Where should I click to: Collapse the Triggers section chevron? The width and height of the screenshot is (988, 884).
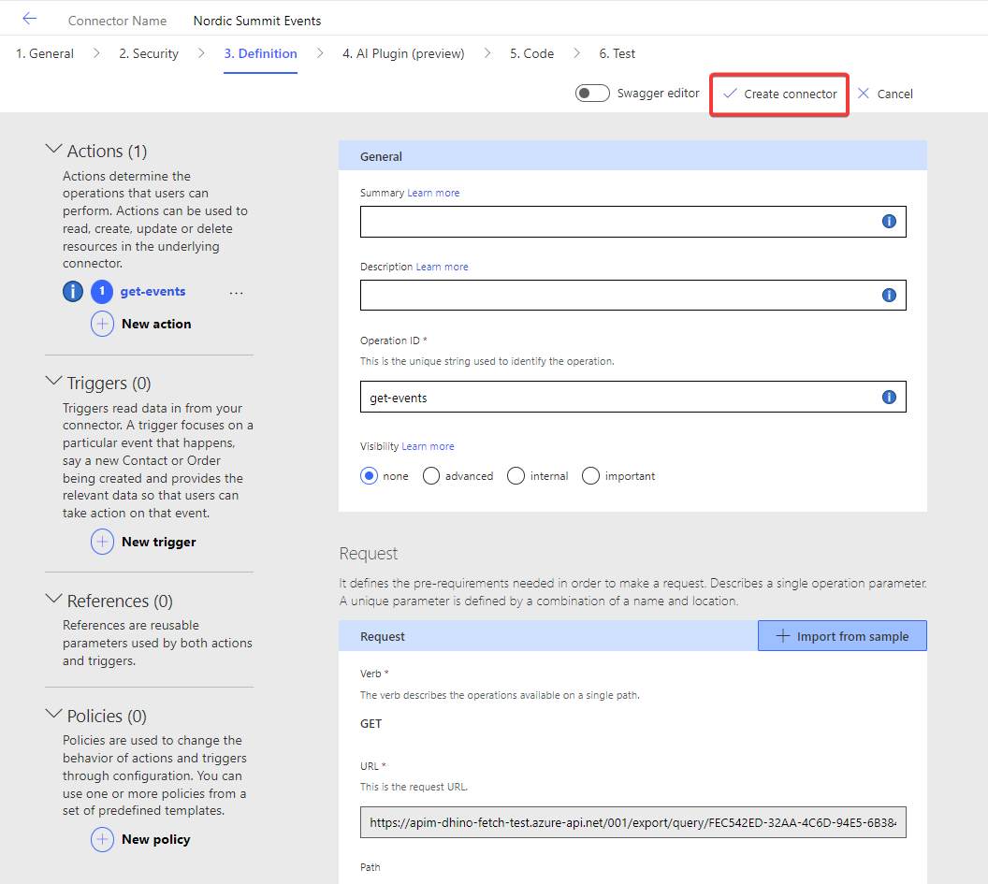click(54, 383)
